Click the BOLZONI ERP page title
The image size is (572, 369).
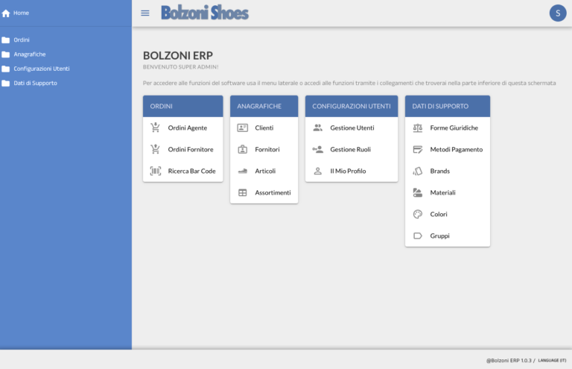tap(178, 55)
